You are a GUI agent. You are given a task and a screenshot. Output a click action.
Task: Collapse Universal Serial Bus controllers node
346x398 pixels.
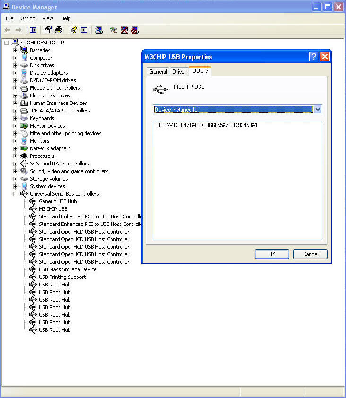pyautogui.click(x=15, y=194)
